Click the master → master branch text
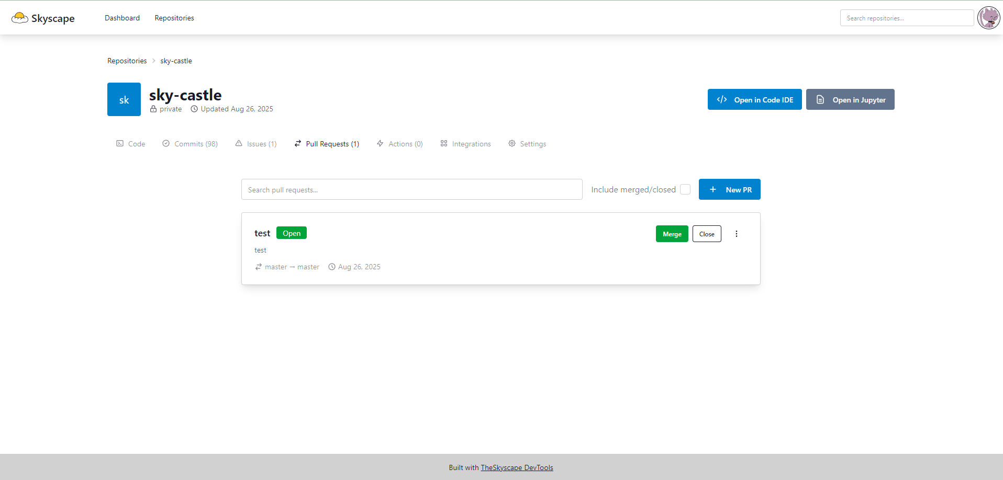The image size is (1003, 480). 292,267
